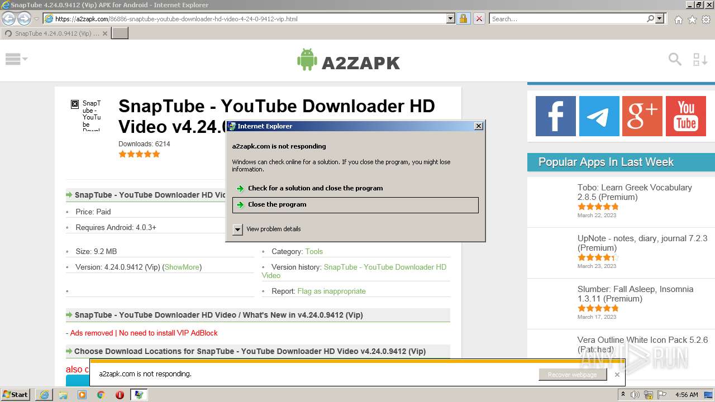Open Vera Outline White Icon Pack app
Viewport: 715px width, 402px height.
click(x=642, y=344)
